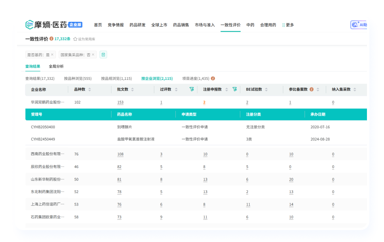Open the filter for 注册申报数 column
Image resolution: width=384 pixels, height=242 pixels.
[x=234, y=89]
